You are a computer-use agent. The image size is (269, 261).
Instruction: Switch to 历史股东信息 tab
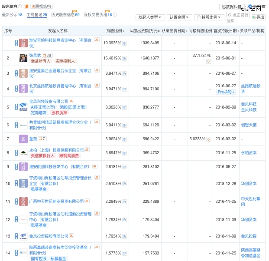(x=65, y=15)
